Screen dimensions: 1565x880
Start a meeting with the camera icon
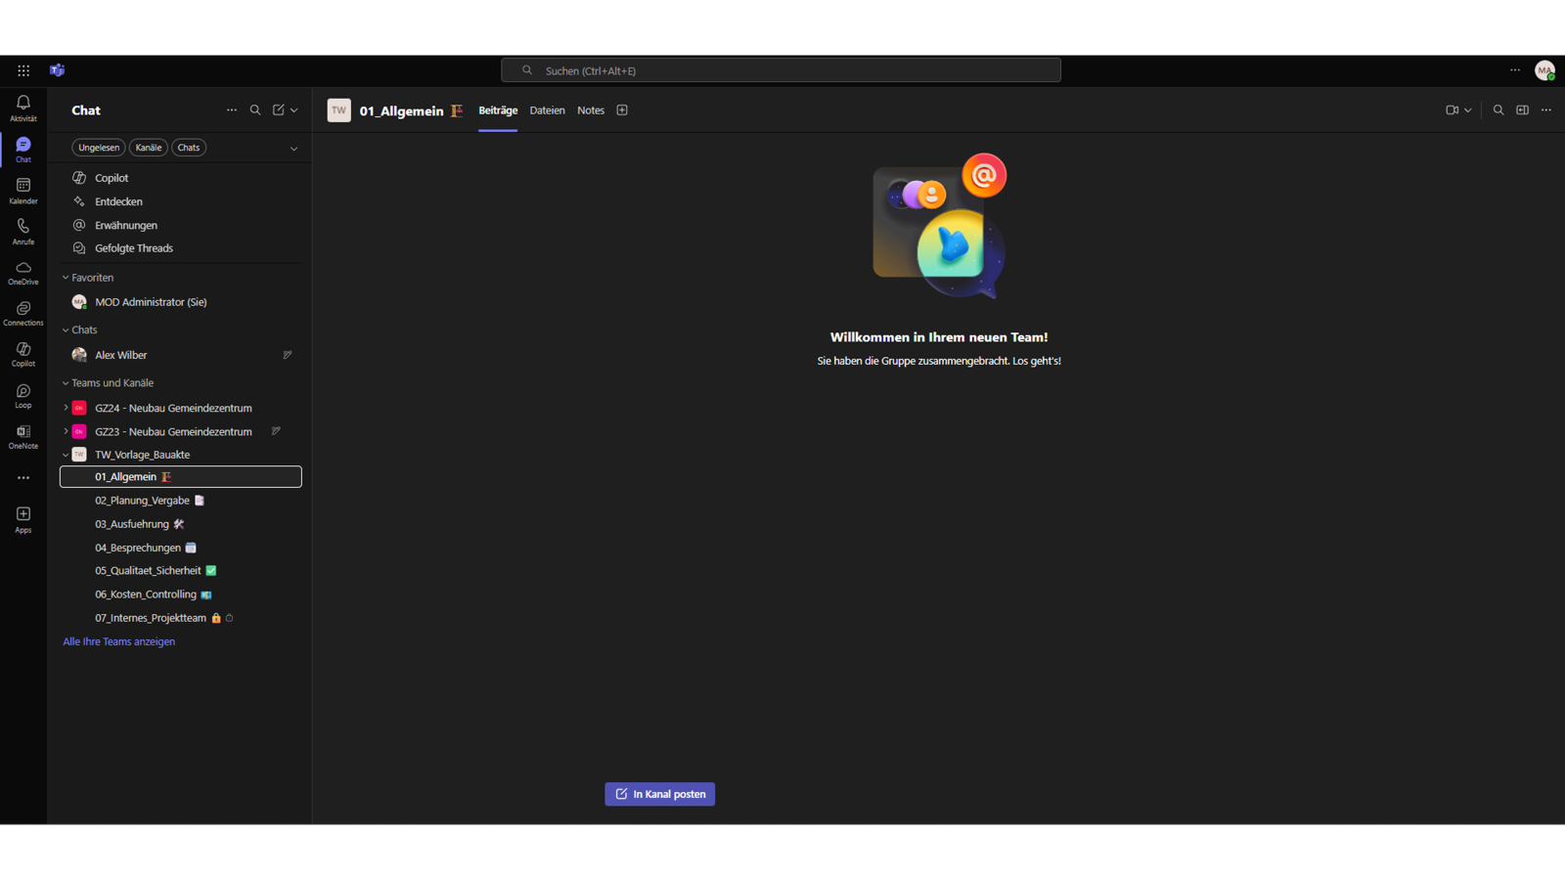(1452, 110)
